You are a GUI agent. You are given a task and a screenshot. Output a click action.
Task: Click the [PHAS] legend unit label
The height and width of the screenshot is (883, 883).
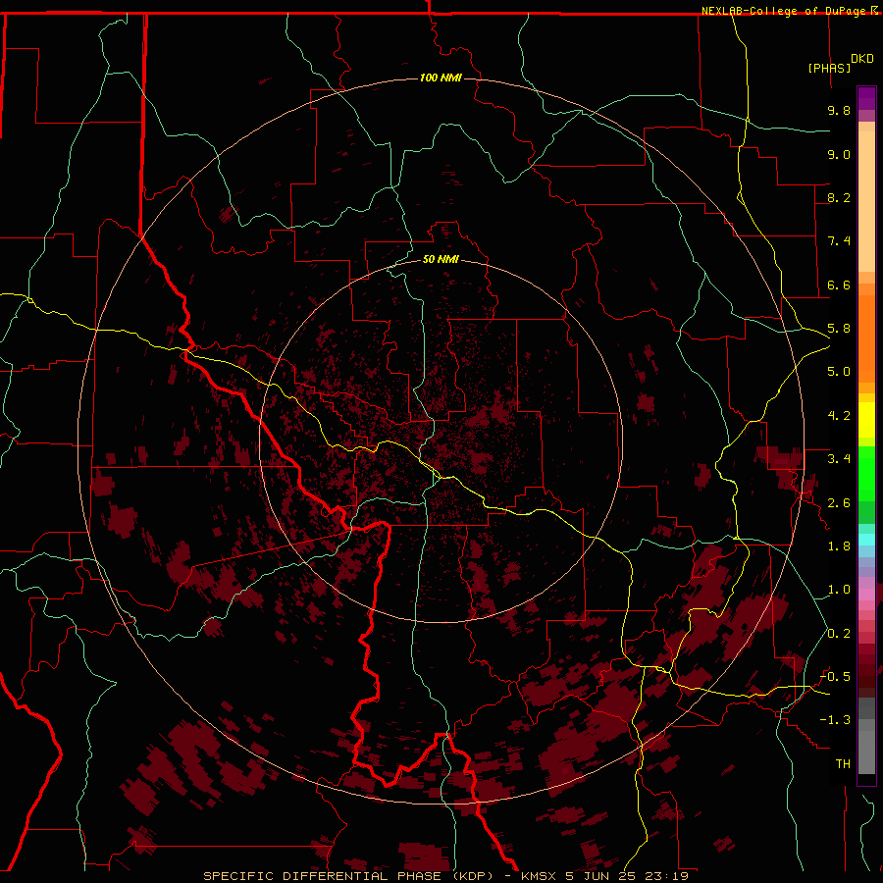coord(829,68)
